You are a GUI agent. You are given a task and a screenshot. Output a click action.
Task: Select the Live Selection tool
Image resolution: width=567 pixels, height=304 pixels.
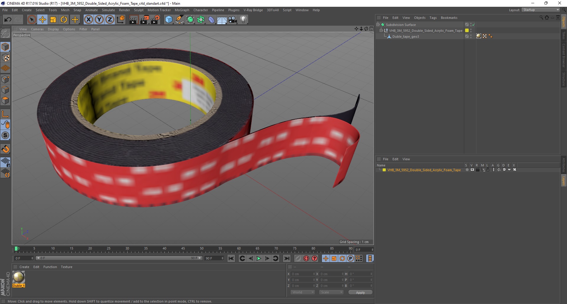pos(32,20)
